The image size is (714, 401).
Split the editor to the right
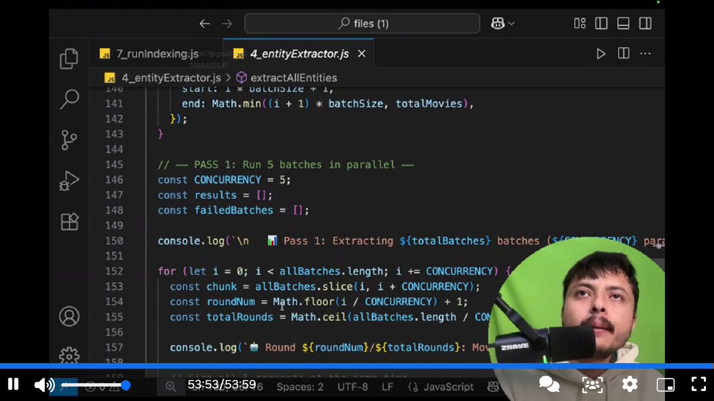coord(624,53)
